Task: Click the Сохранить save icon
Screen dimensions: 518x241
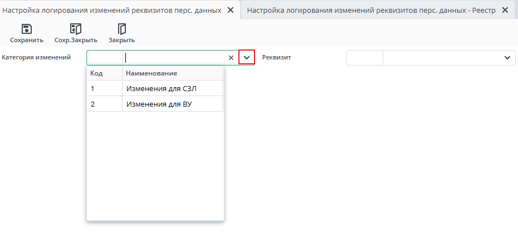Action: click(x=26, y=29)
